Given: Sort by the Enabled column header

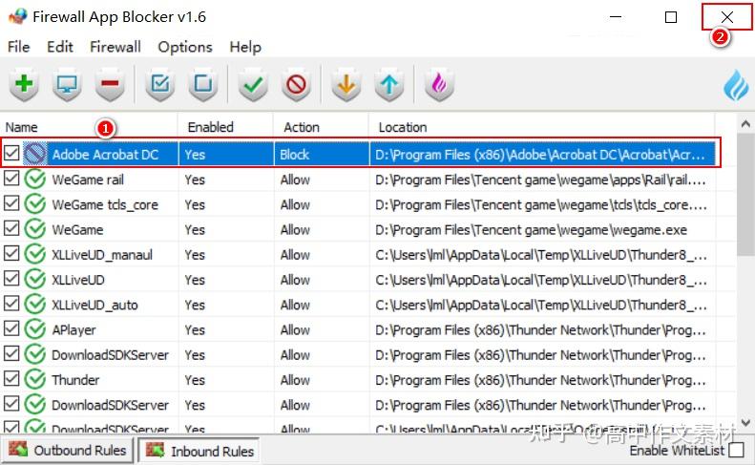Looking at the screenshot, I should click(x=225, y=127).
